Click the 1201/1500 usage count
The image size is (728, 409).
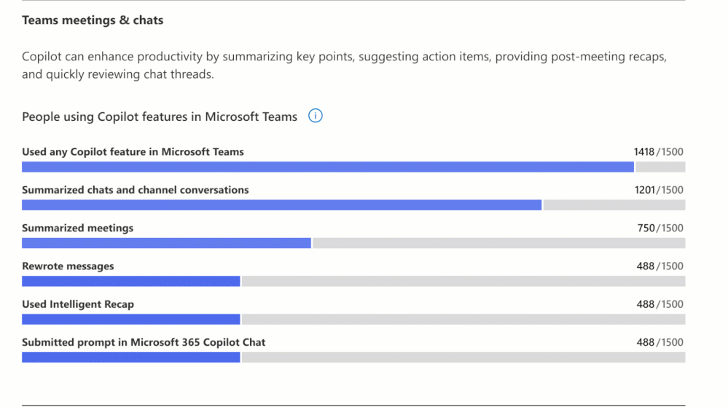coord(659,190)
